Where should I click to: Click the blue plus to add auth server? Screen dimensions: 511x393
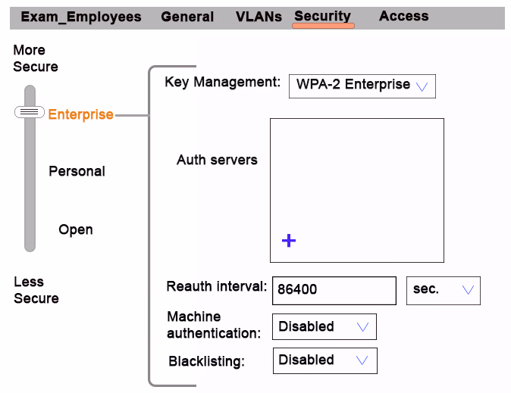(289, 241)
